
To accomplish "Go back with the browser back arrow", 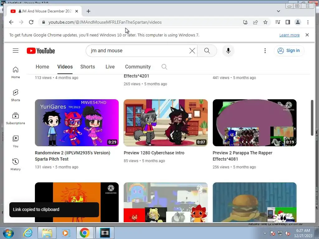I will [x=11, y=22].
